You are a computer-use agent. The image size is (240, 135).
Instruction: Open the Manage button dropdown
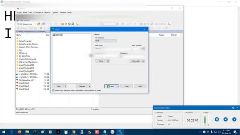pyautogui.click(x=83, y=86)
